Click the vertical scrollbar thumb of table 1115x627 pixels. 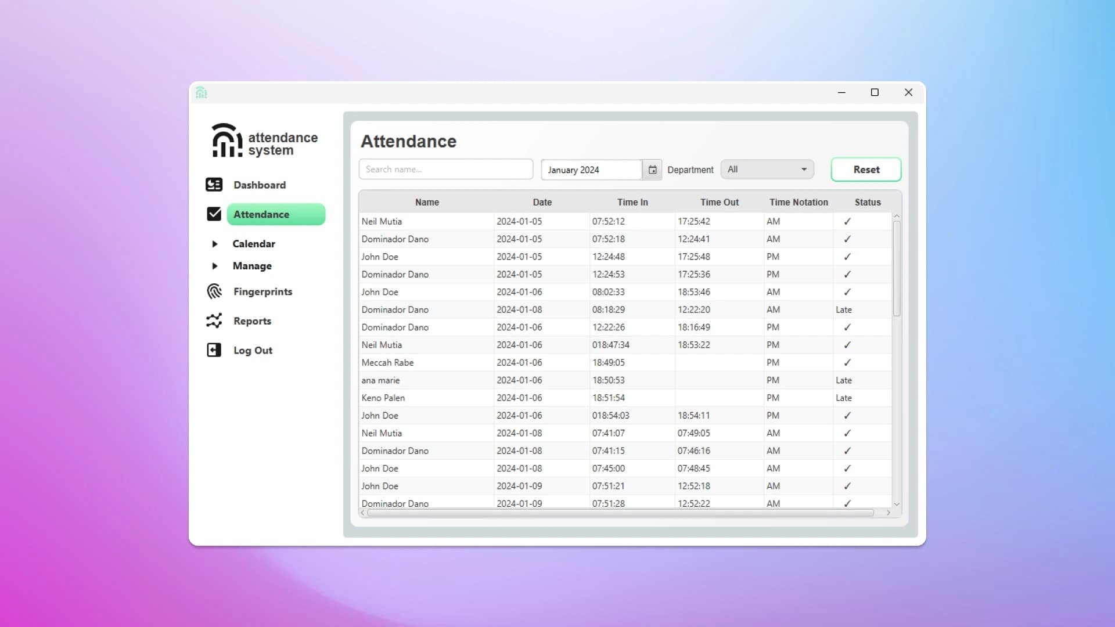click(897, 267)
